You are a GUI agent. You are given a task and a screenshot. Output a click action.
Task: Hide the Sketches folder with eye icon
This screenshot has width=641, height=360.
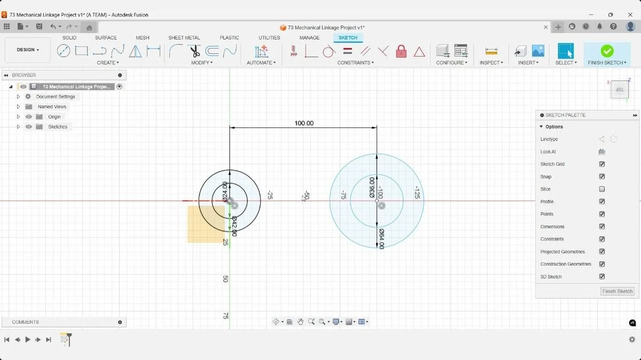29,127
